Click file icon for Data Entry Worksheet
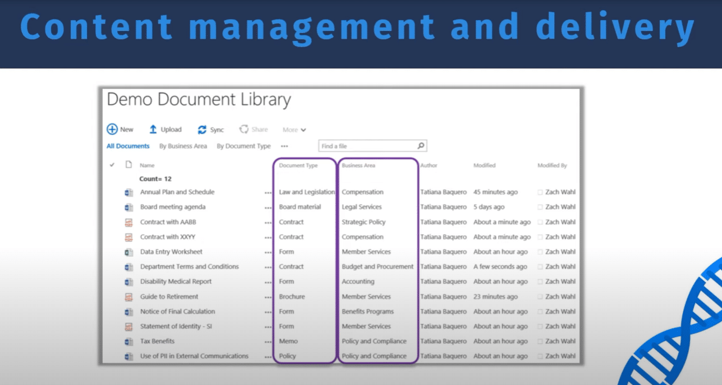722x385 pixels. 128,252
